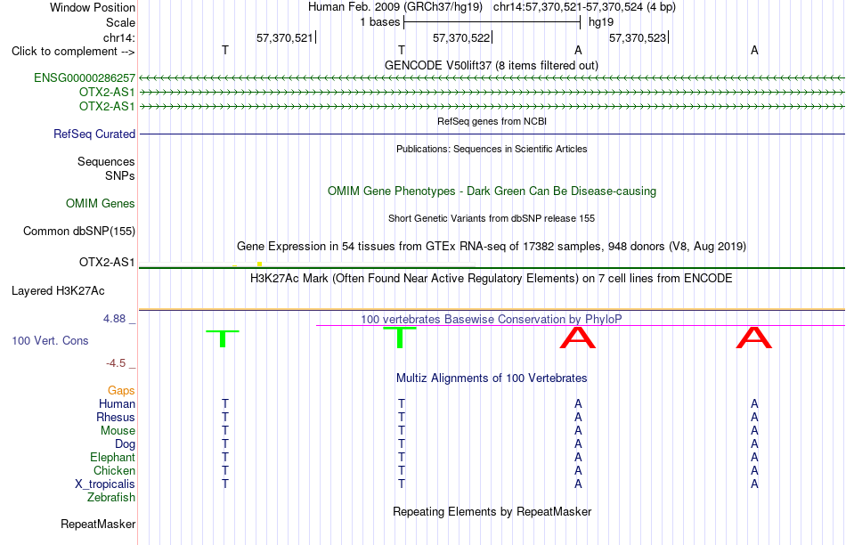
Task: Click the GTEx 'Gene Expression in 54 tissues' title
Action: (492, 247)
